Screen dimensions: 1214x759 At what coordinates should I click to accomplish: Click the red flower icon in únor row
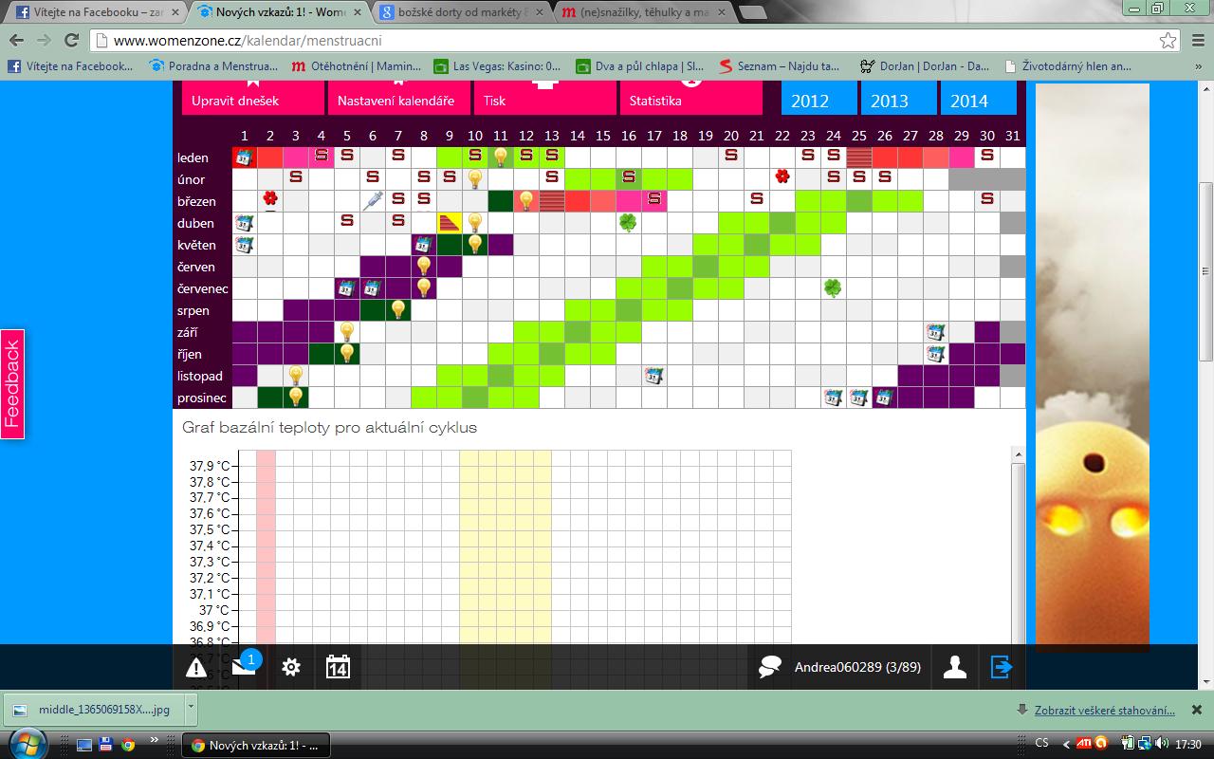pos(782,176)
